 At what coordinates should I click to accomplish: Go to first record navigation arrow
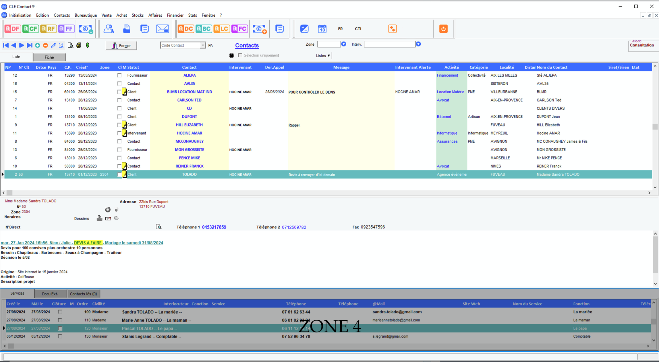tap(6, 45)
